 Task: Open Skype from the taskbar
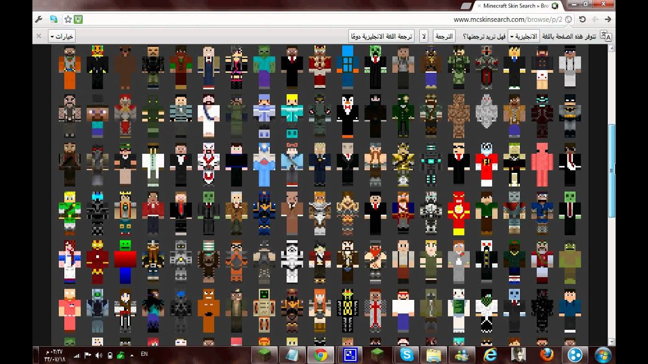[406, 354]
